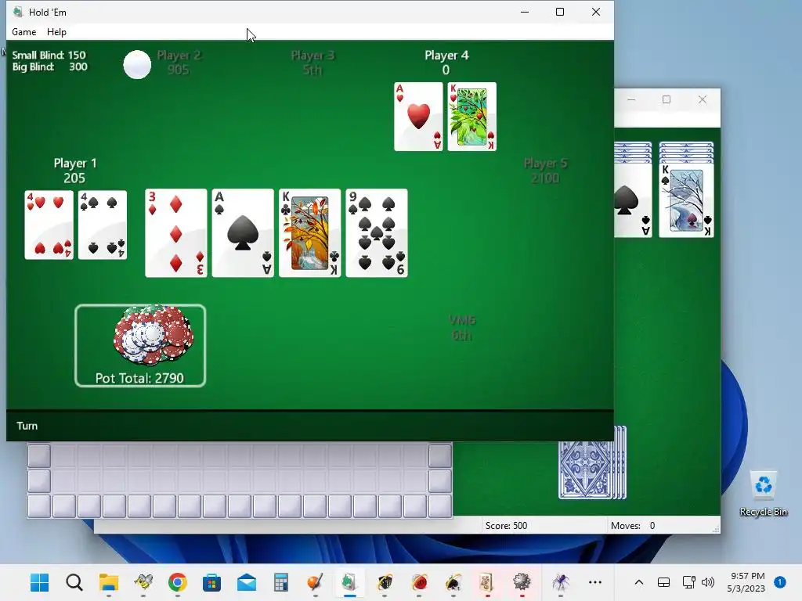Maximize the Hold 'Em window
Viewport: 802px width, 601px height.
tap(560, 12)
